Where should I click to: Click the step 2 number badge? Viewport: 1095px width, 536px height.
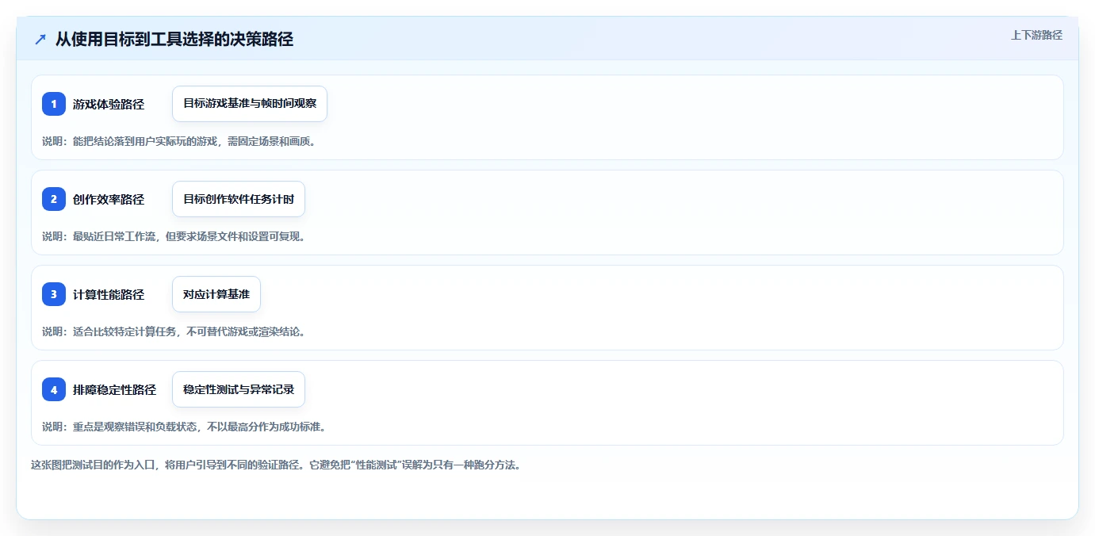(54, 199)
